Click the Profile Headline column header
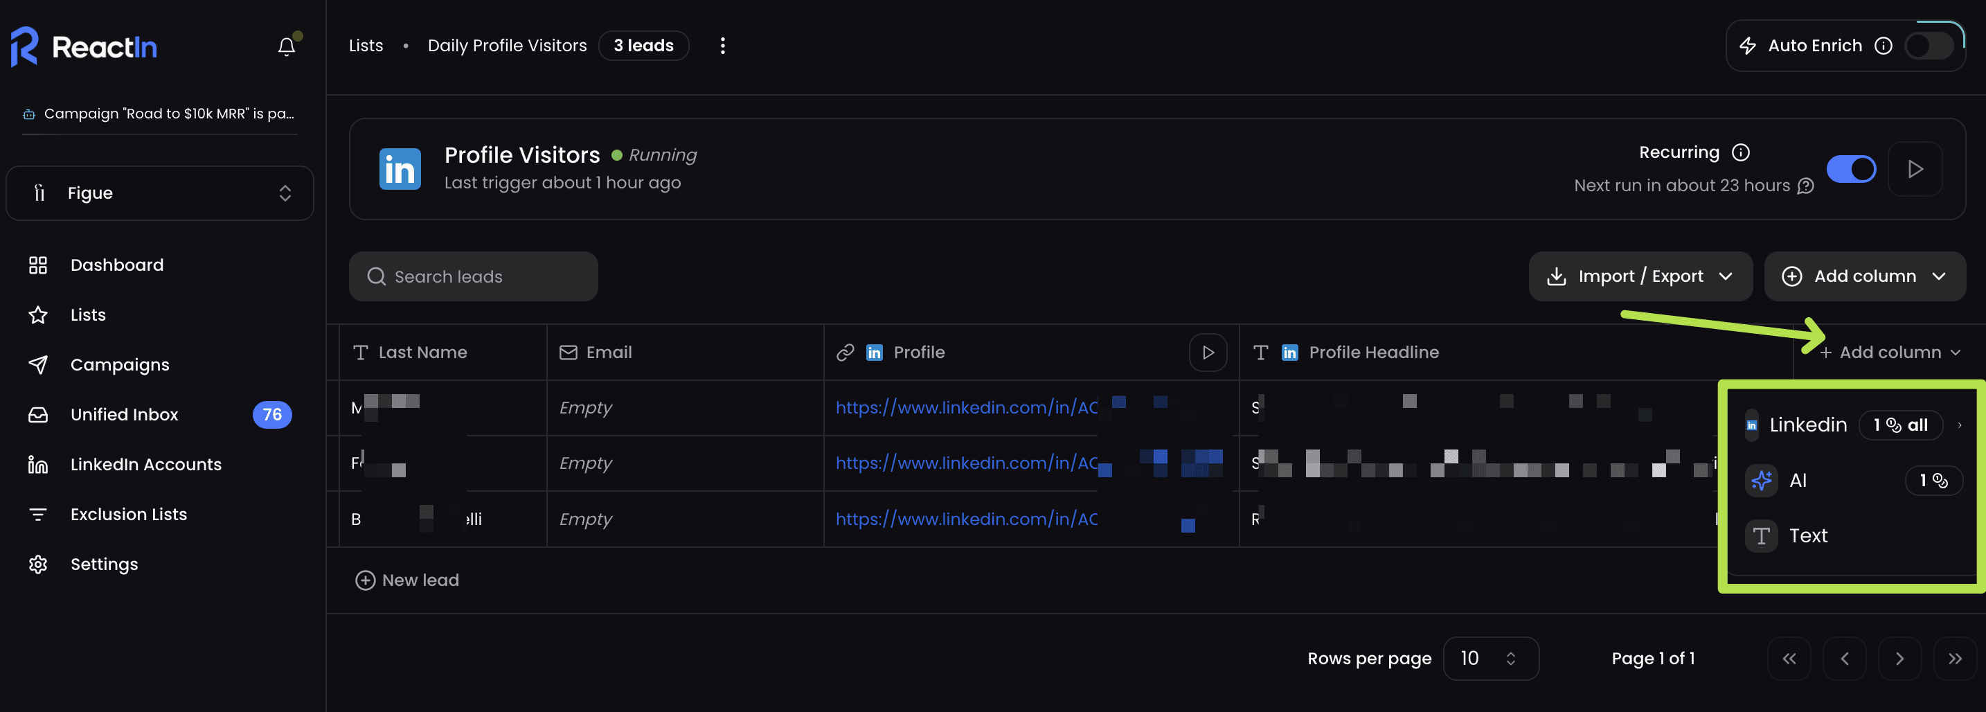This screenshot has width=1986, height=712. (x=1516, y=353)
